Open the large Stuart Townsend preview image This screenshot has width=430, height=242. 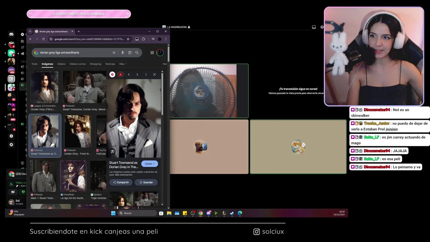134,118
